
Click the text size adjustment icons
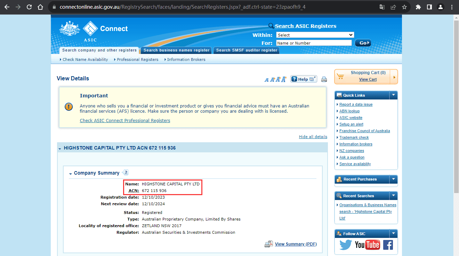tap(275, 79)
